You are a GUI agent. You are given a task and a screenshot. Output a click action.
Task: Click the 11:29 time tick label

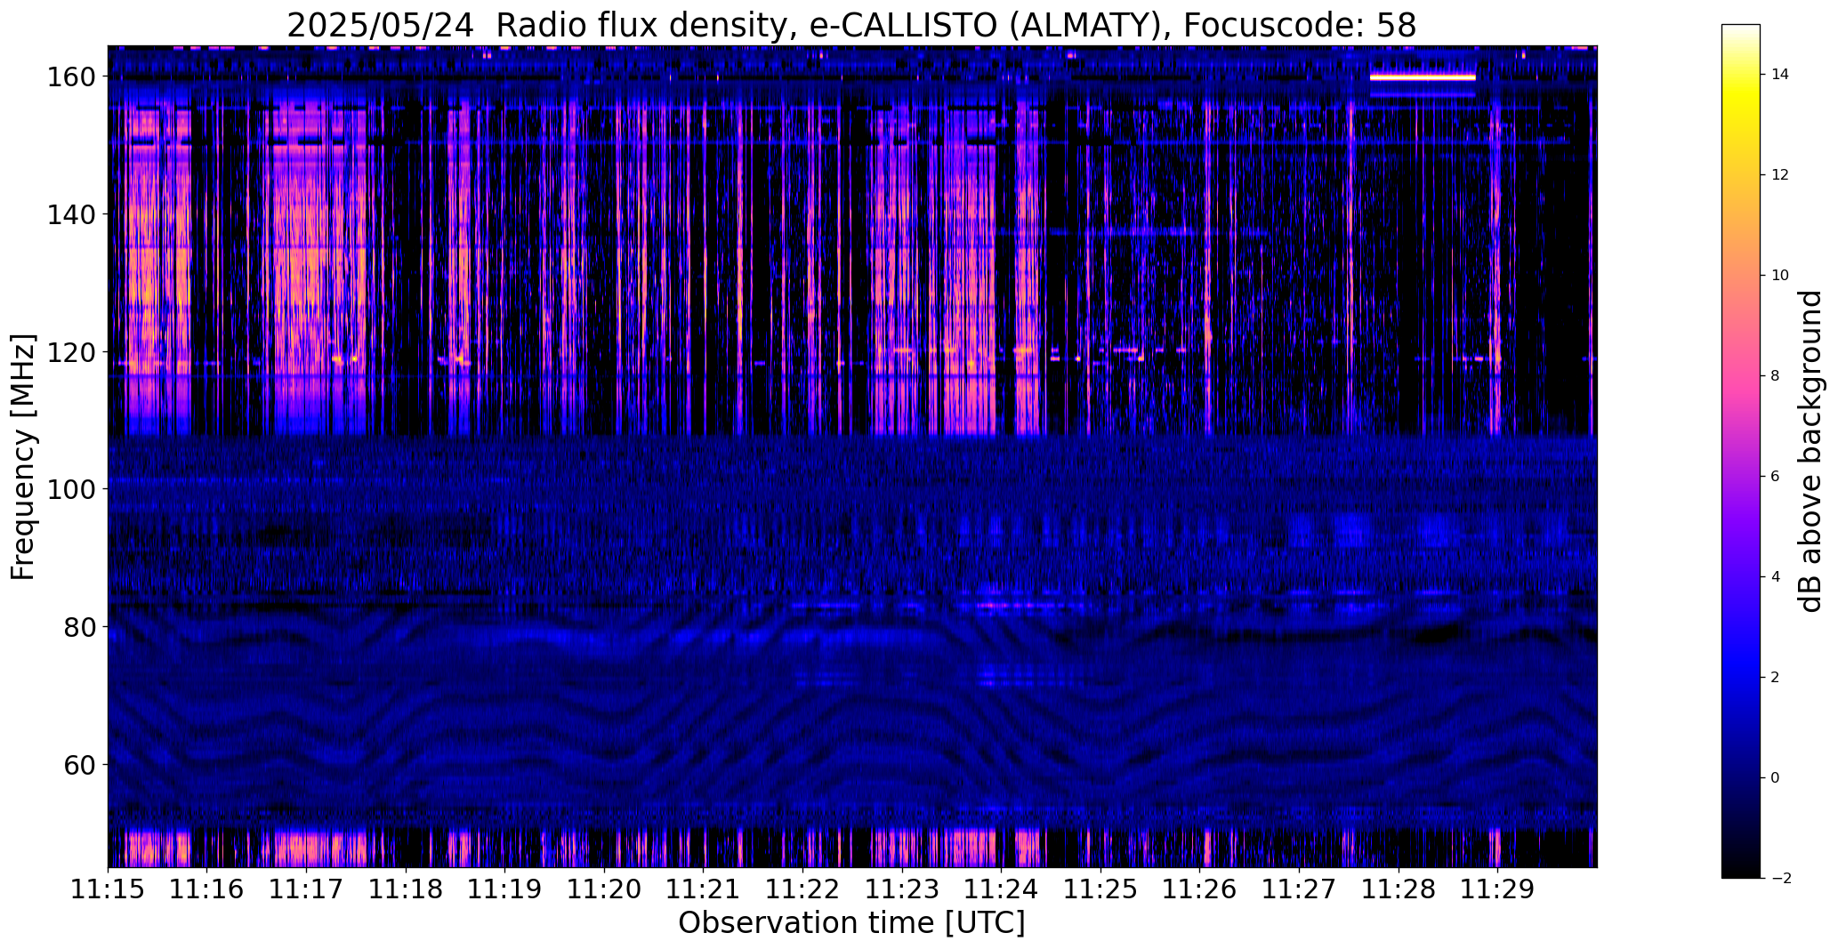click(1497, 889)
